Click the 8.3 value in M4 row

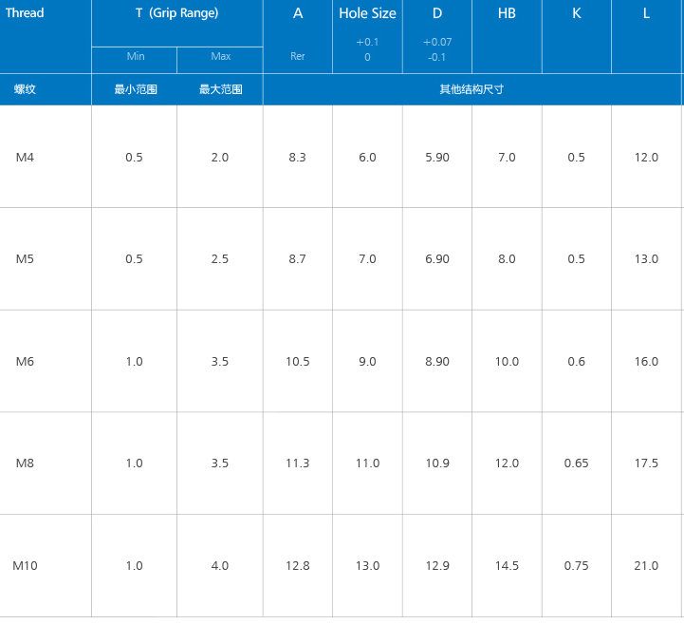[x=297, y=158]
